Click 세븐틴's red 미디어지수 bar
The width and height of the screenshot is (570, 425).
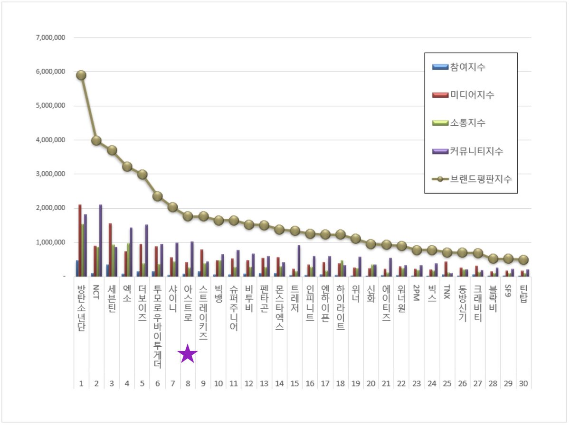click(x=110, y=250)
